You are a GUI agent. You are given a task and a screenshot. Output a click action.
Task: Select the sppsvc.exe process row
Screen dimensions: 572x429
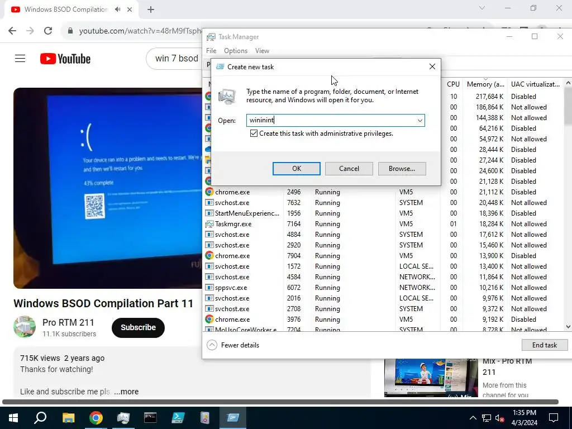coord(383,288)
